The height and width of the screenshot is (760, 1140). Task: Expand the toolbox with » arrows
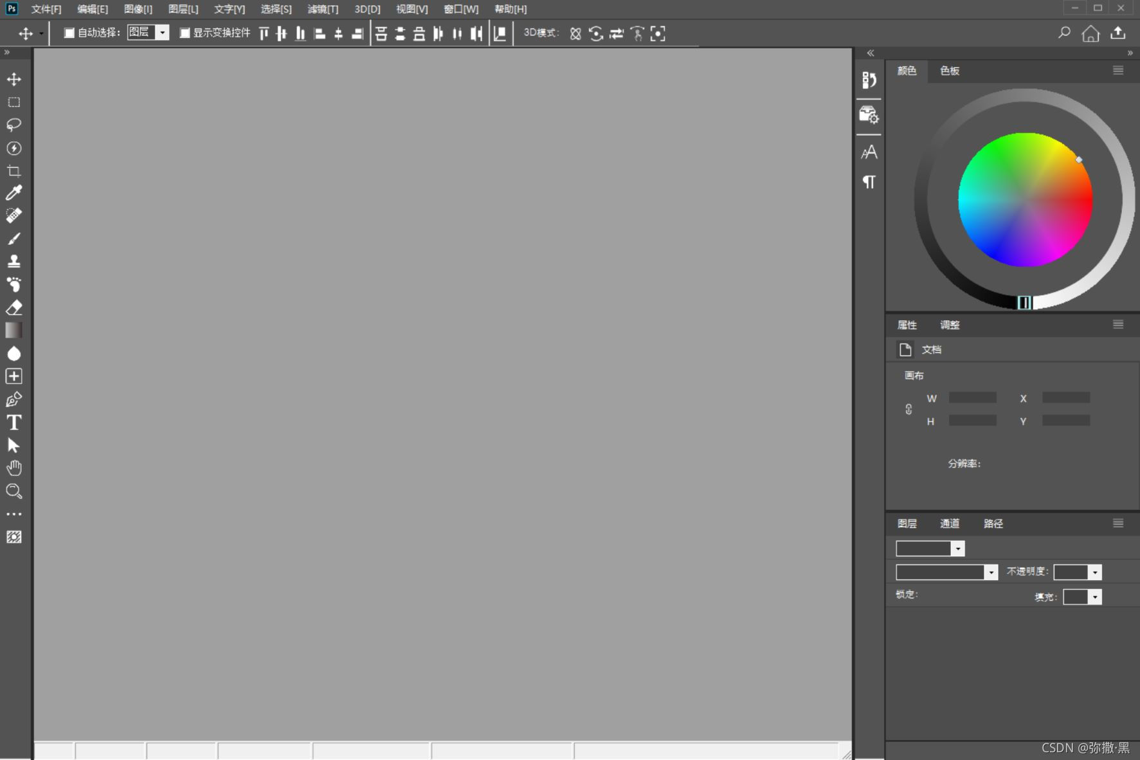pyautogui.click(x=7, y=53)
